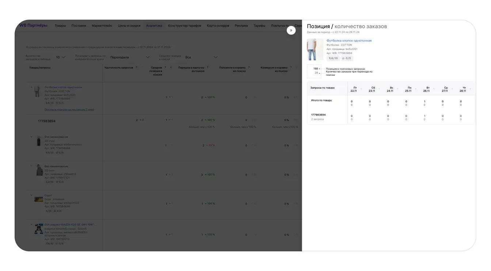Open the Аналитика menu tab
This screenshot has height=271, width=491.
pyautogui.click(x=154, y=26)
